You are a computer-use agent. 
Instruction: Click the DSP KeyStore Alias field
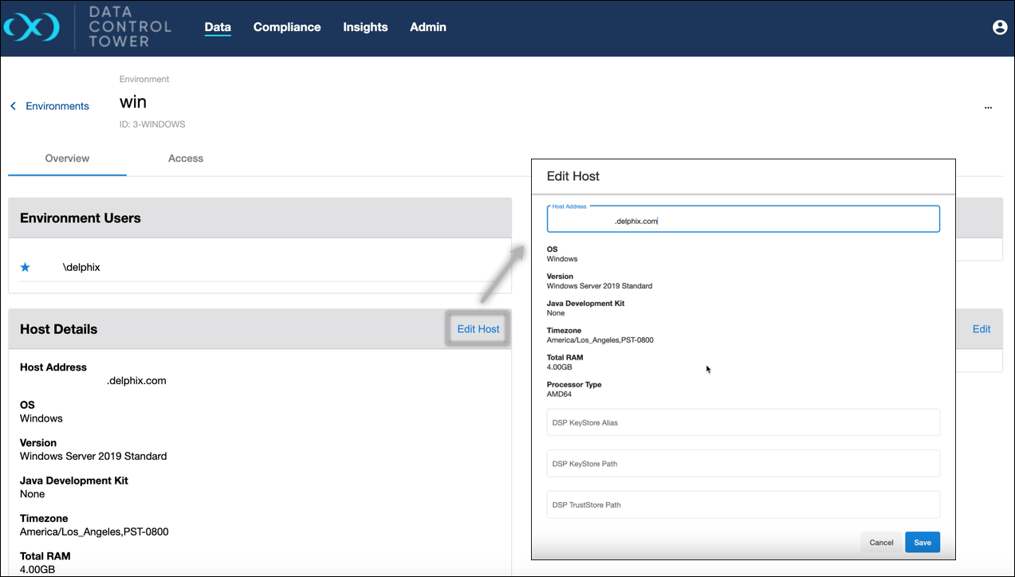[x=743, y=422]
